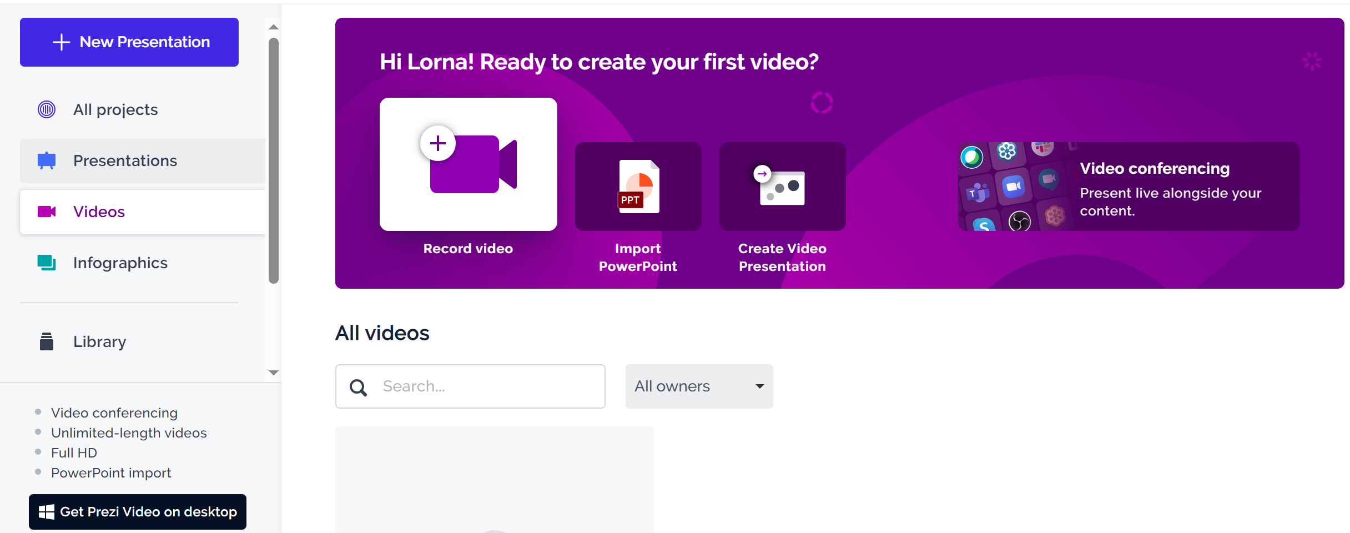Click the 'All videos' heading

tap(382, 333)
